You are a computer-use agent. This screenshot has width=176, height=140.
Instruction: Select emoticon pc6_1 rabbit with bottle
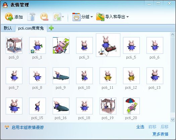pos(38,45)
